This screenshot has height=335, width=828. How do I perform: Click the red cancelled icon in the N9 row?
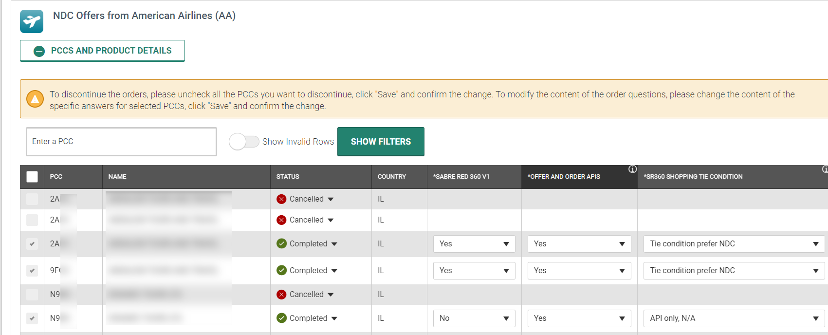pyautogui.click(x=281, y=295)
